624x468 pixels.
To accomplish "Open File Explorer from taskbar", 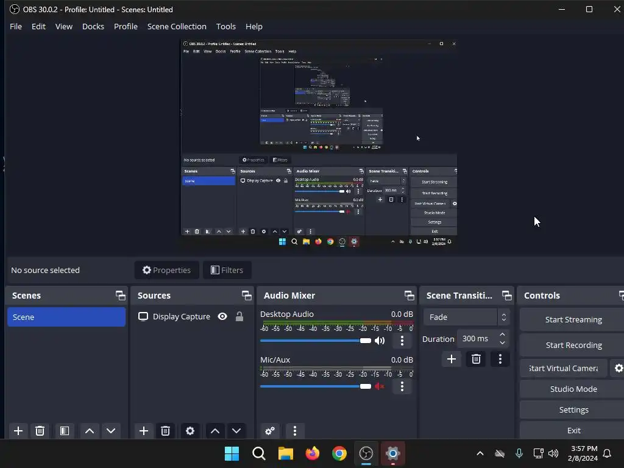I will 285,453.
